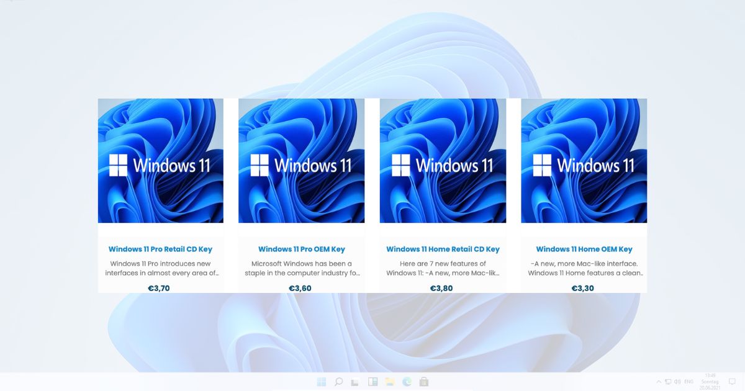Click the ENG language indicator

coord(689,382)
